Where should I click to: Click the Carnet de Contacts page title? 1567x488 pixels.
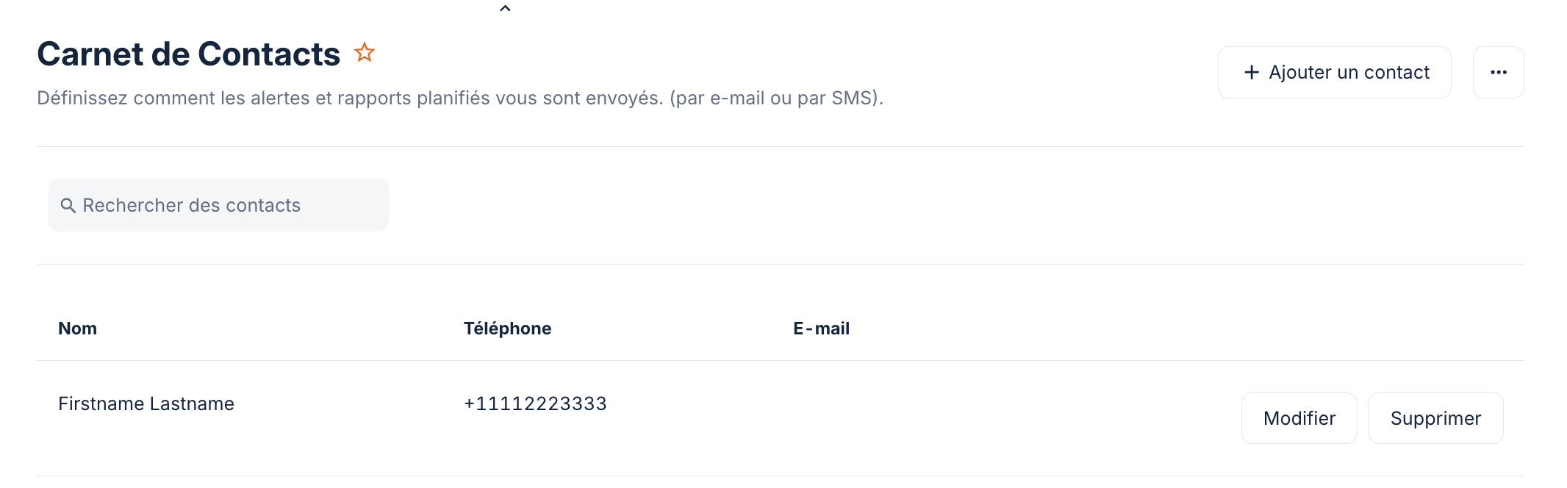coord(189,53)
